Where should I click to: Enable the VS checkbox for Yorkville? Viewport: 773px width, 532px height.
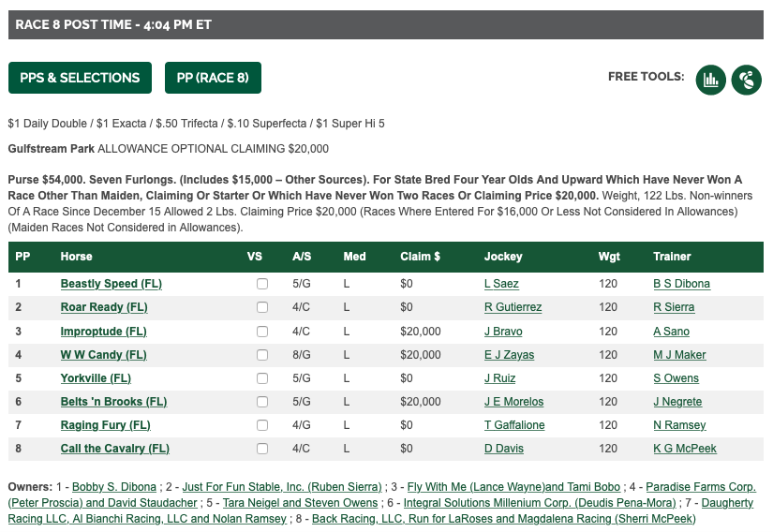[x=262, y=378]
